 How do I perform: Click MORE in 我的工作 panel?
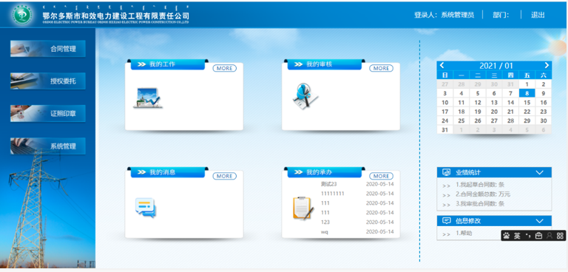point(224,68)
